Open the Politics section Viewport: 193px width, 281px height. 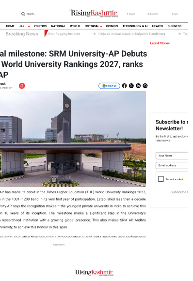pyautogui.click(x=40, y=26)
